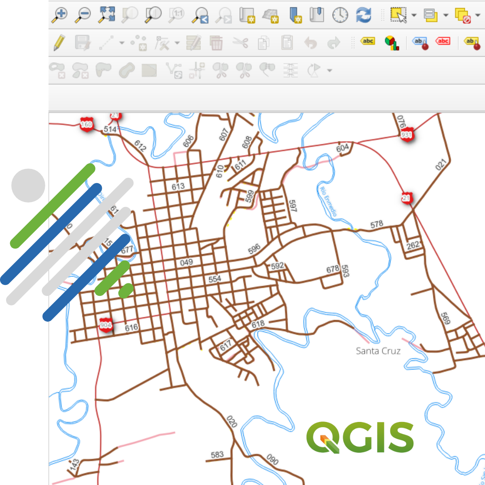Open Layer Labeling Options yellow abc icon
The image size is (485, 485).
tap(368, 41)
